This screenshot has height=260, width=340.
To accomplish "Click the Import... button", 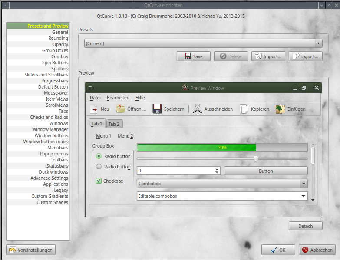I will (268, 56).
